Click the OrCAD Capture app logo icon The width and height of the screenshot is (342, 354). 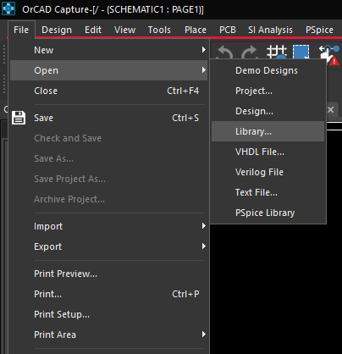(x=8, y=8)
